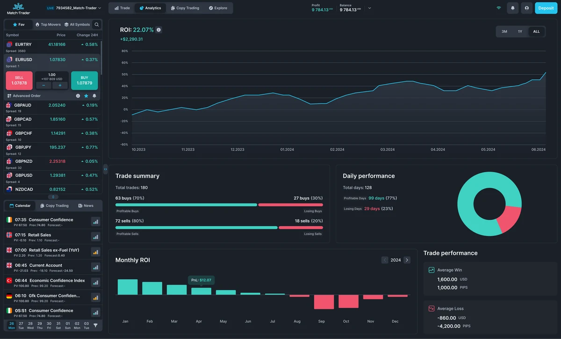Select the GBPJPY symbol row

(x=53, y=150)
